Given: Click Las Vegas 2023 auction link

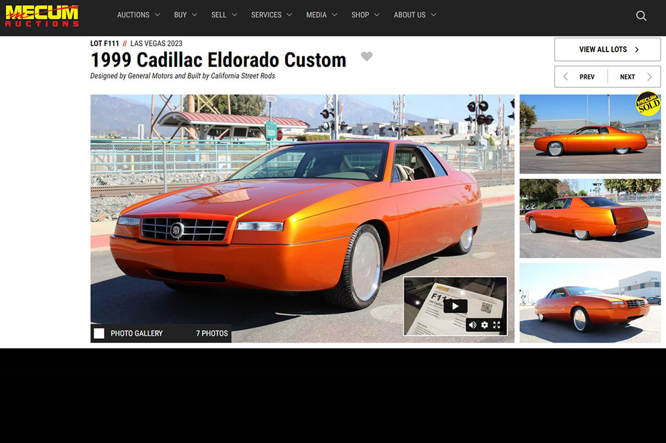Looking at the screenshot, I should click(x=156, y=44).
